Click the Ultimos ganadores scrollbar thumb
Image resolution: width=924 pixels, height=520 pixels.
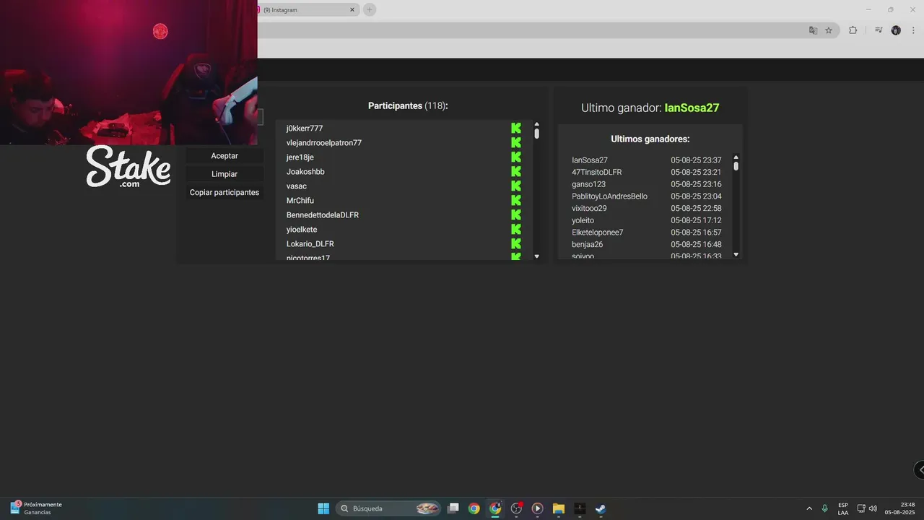(736, 165)
